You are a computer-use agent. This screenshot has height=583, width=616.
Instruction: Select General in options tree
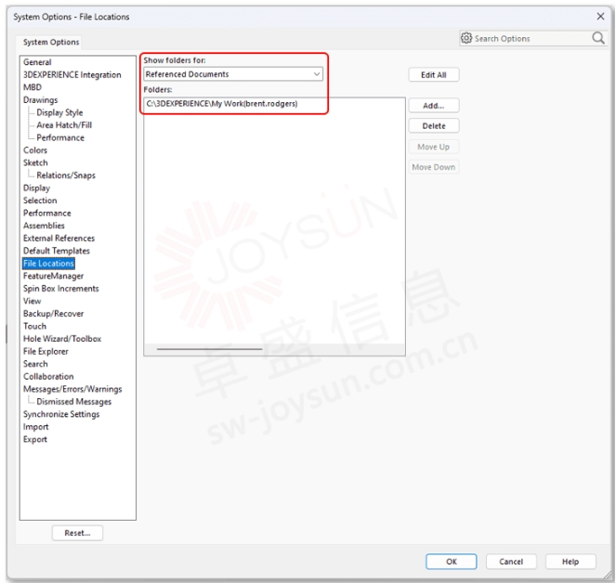37,62
